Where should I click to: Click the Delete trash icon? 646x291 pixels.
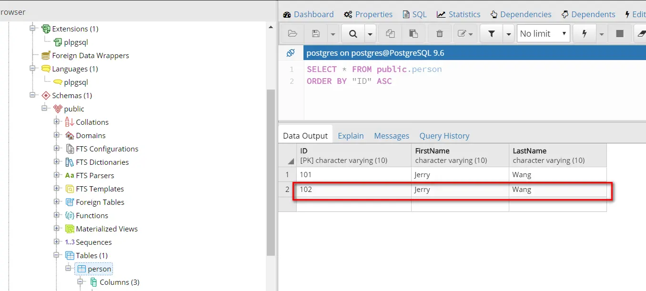click(x=439, y=34)
